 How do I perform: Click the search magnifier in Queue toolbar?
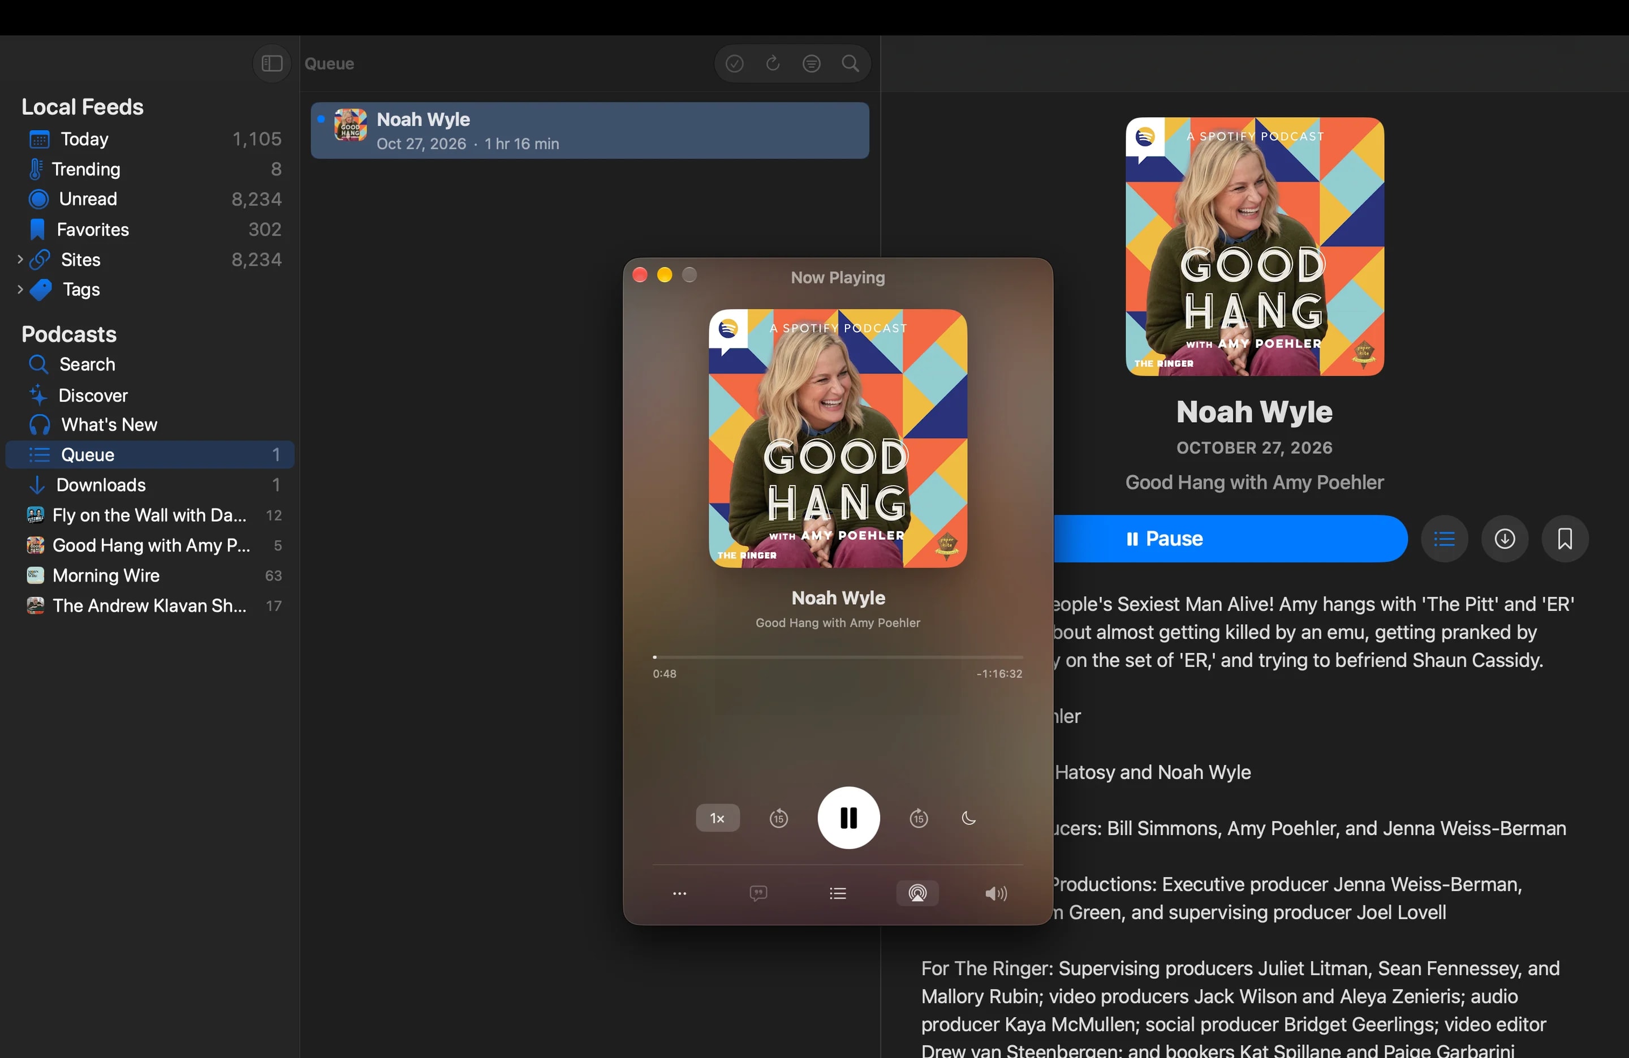click(x=850, y=64)
